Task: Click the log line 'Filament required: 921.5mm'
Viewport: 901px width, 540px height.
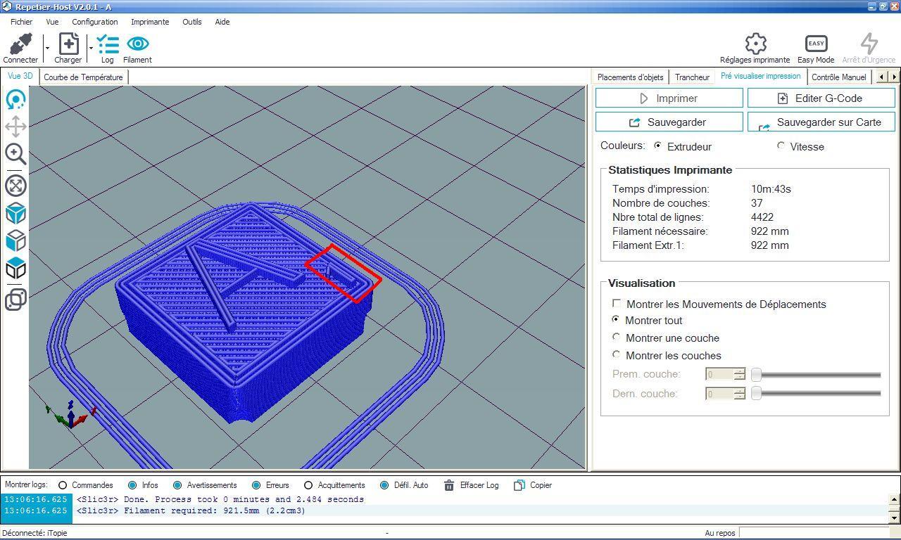Action: click(191, 510)
